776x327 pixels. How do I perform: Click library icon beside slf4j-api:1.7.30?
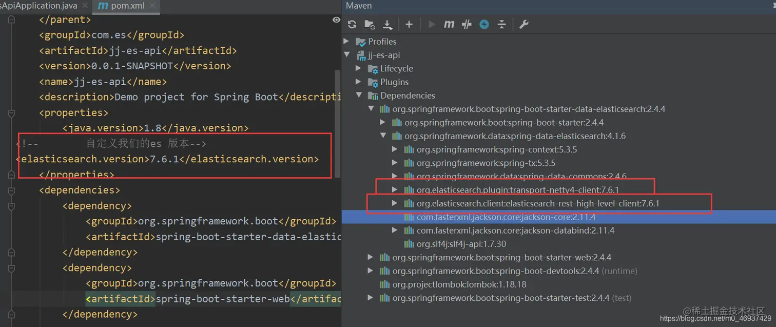pos(409,244)
